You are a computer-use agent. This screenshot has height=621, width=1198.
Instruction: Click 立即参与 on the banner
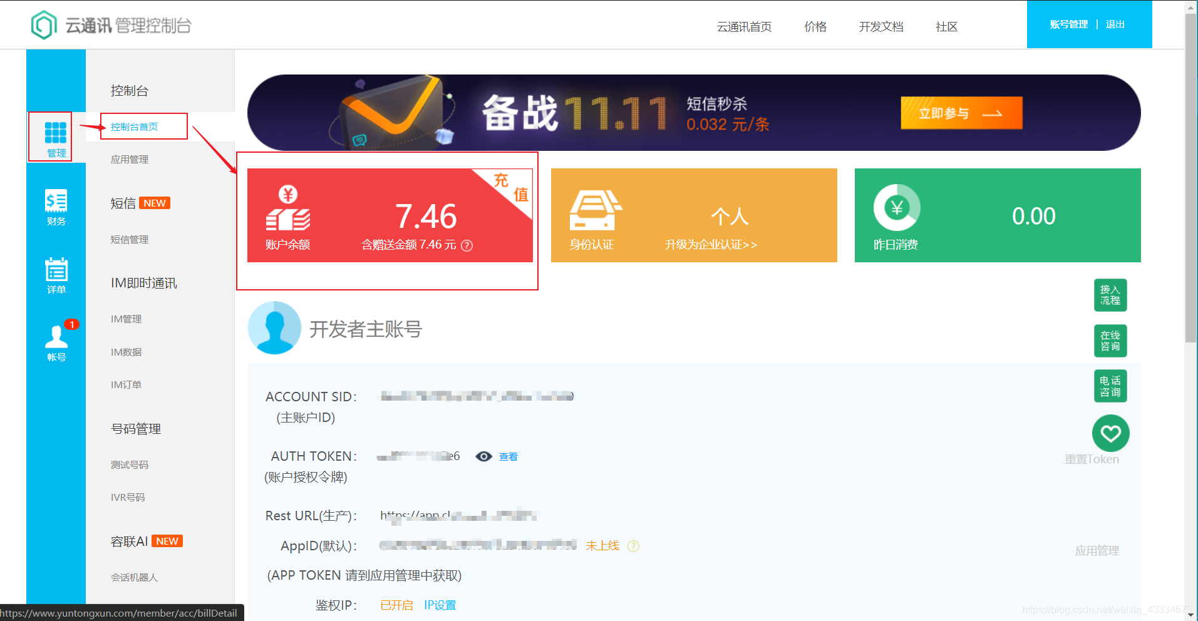961,113
